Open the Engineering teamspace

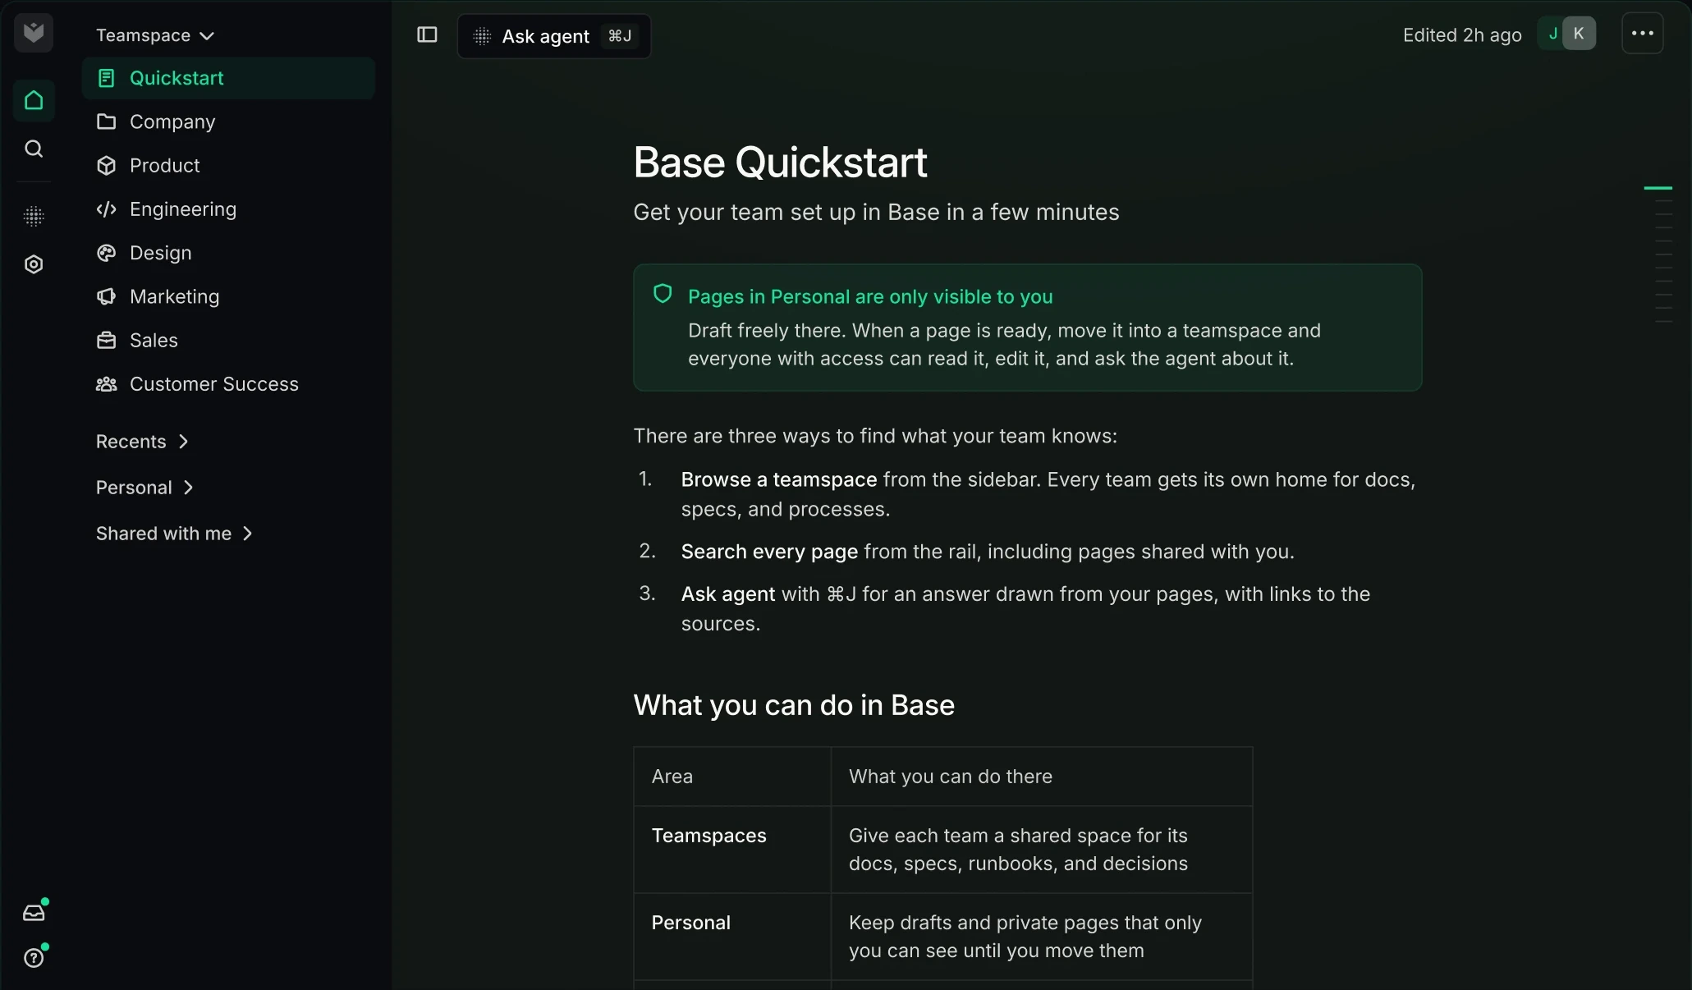[229, 209]
